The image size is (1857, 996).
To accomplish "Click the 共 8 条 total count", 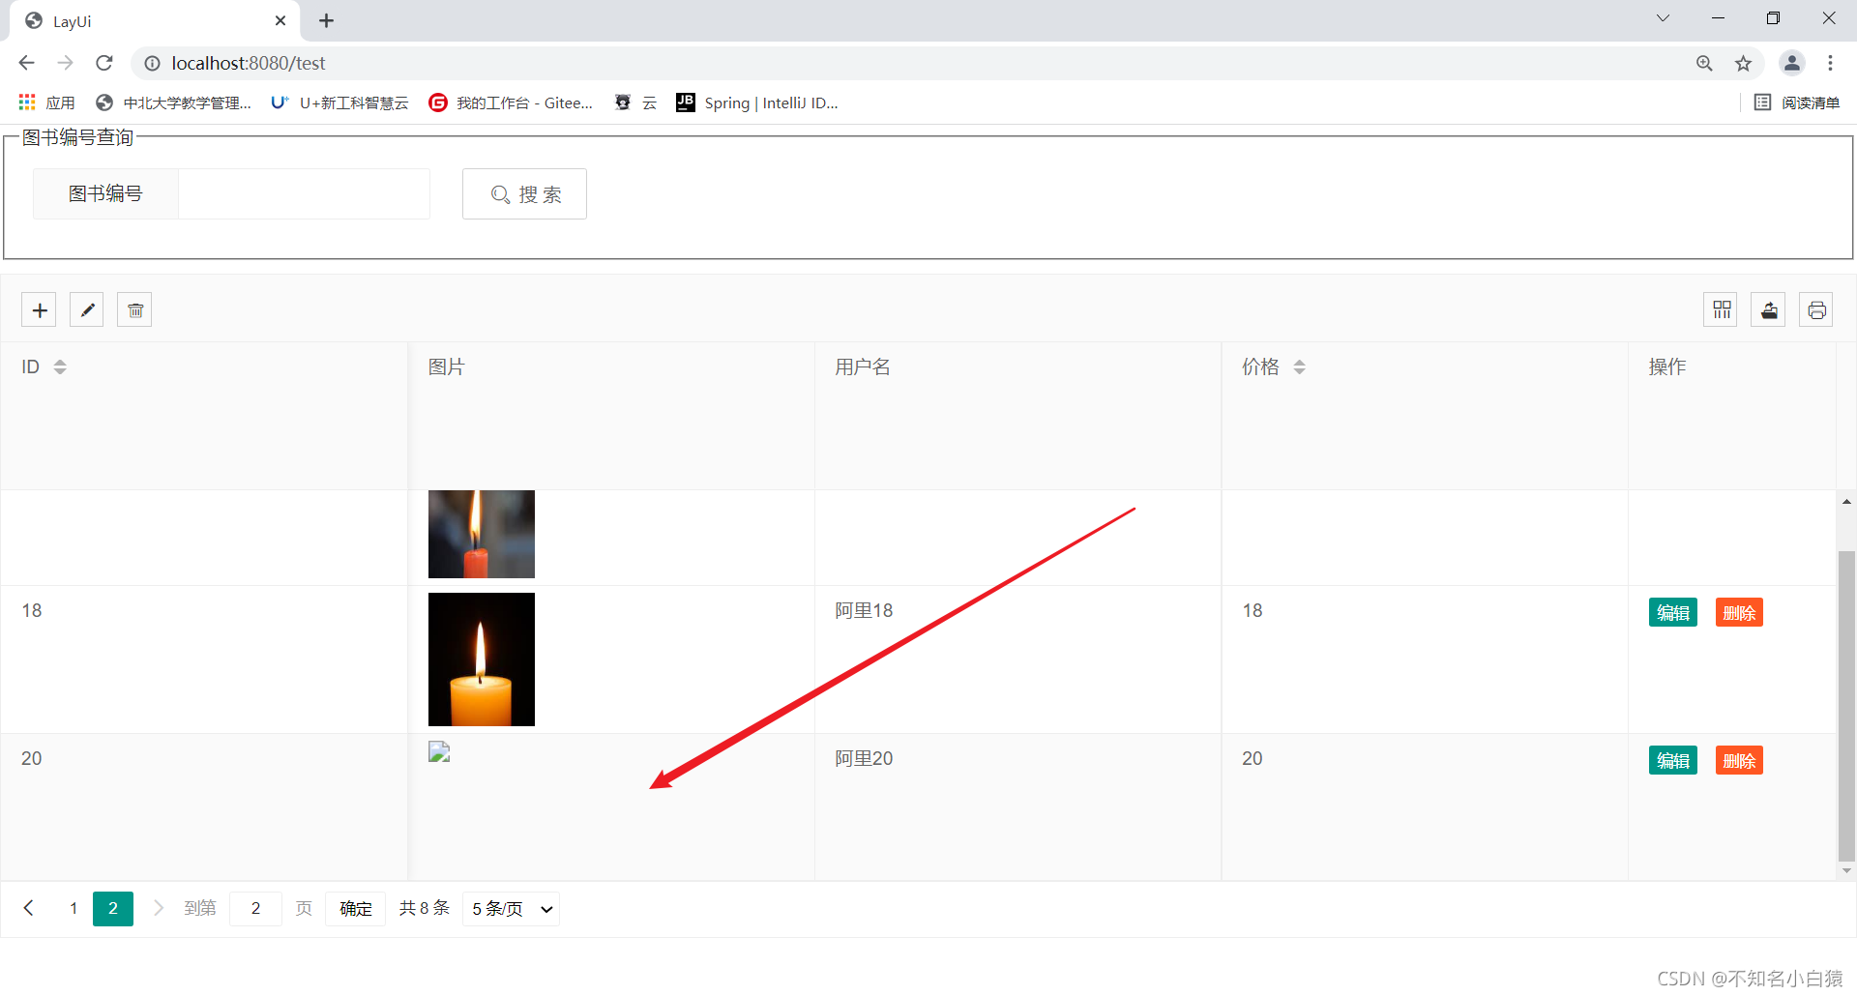I will pos(425,908).
